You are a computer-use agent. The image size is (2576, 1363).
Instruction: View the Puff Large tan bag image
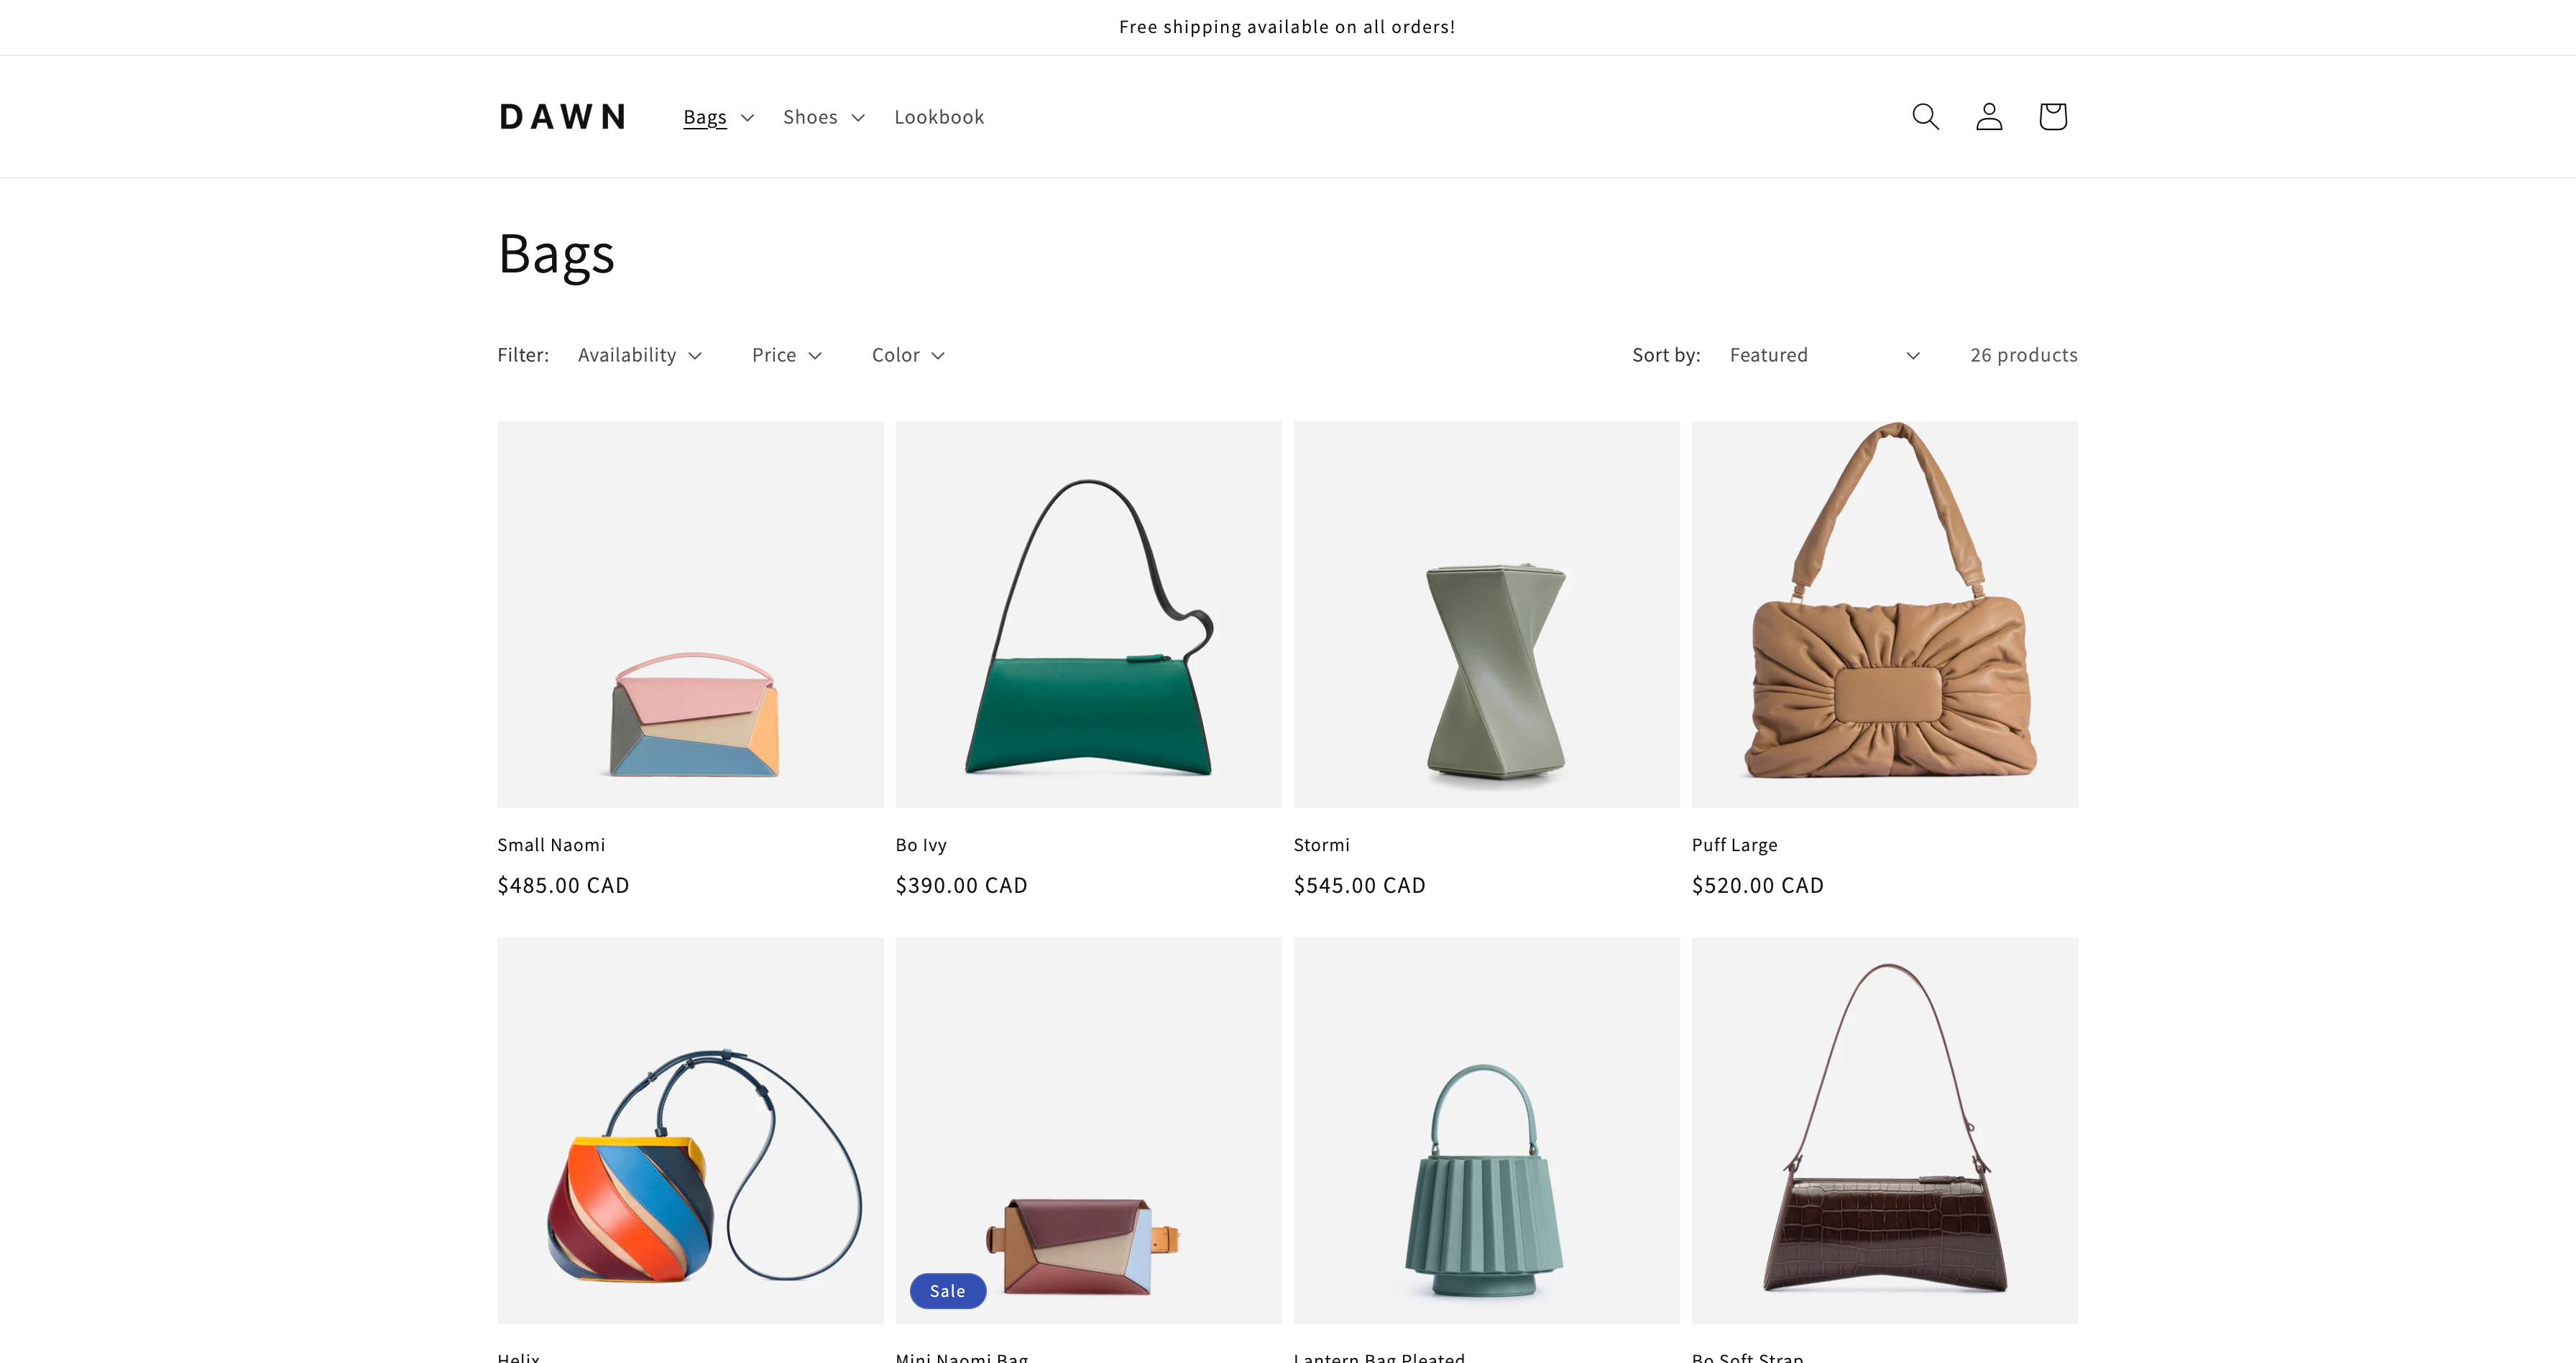coord(1884,614)
